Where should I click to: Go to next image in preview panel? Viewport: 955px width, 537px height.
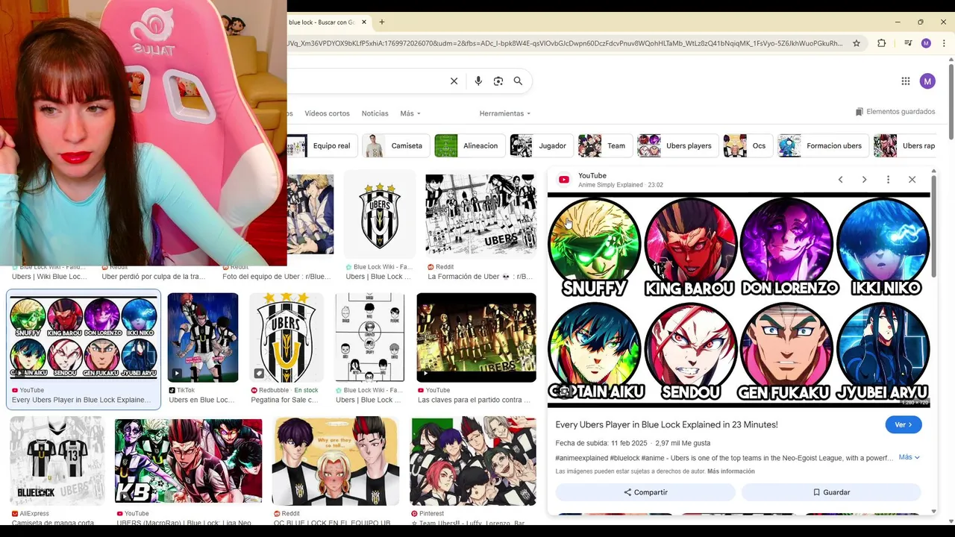coord(864,180)
